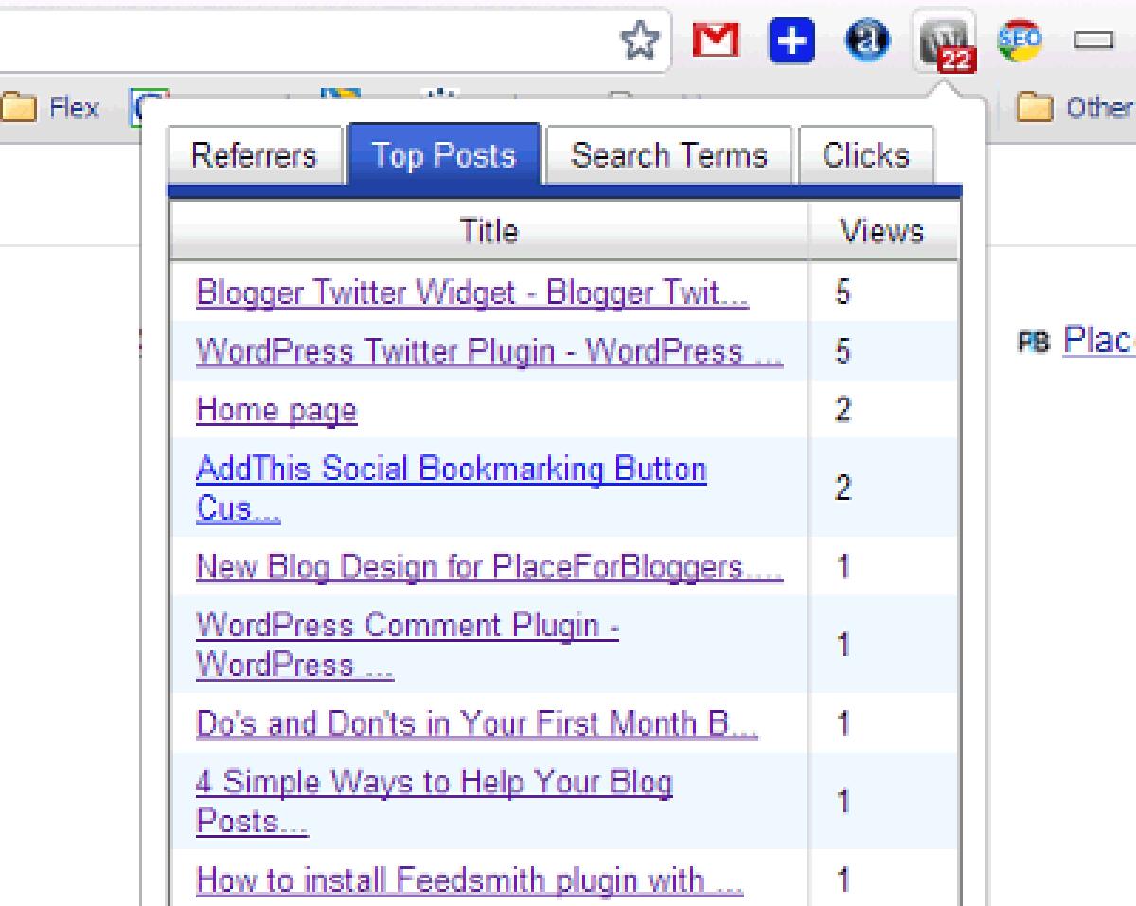1136x906 pixels.
Task: Open the Clicks tab
Action: tap(866, 155)
